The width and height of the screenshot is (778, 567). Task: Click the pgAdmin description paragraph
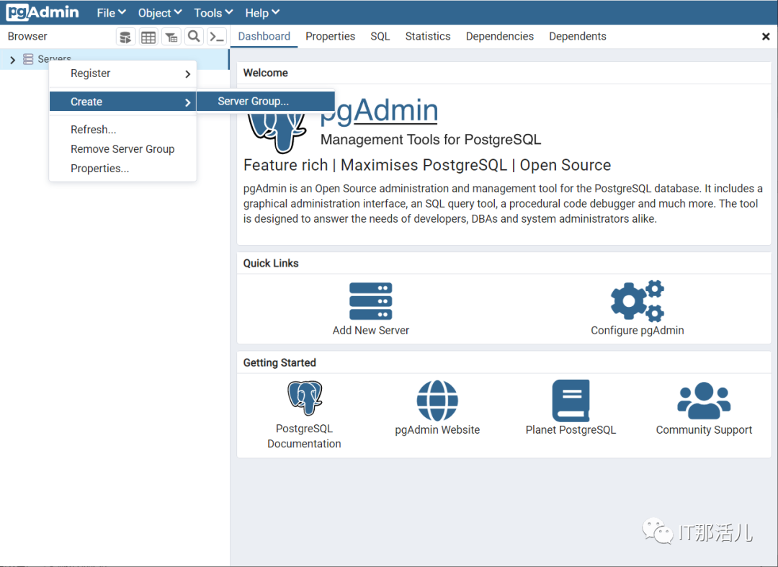coord(503,204)
